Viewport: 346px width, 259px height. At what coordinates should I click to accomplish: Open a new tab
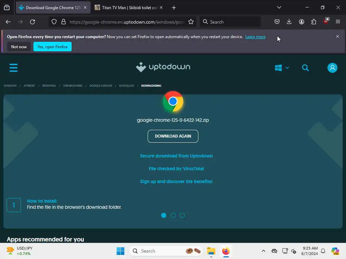click(x=174, y=8)
